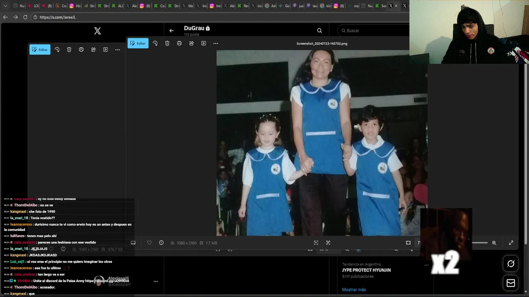
Task: Delete the photo in front Photos window
Action: click(167, 43)
